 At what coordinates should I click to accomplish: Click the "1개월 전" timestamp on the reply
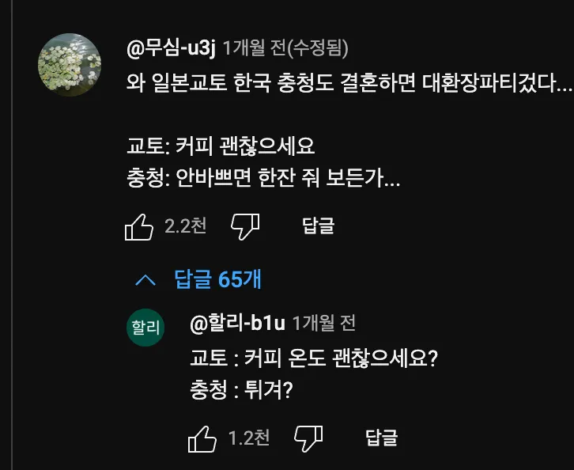click(x=324, y=323)
